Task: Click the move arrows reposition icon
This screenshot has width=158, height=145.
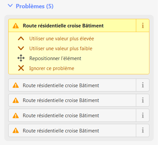Action: tap(21, 58)
